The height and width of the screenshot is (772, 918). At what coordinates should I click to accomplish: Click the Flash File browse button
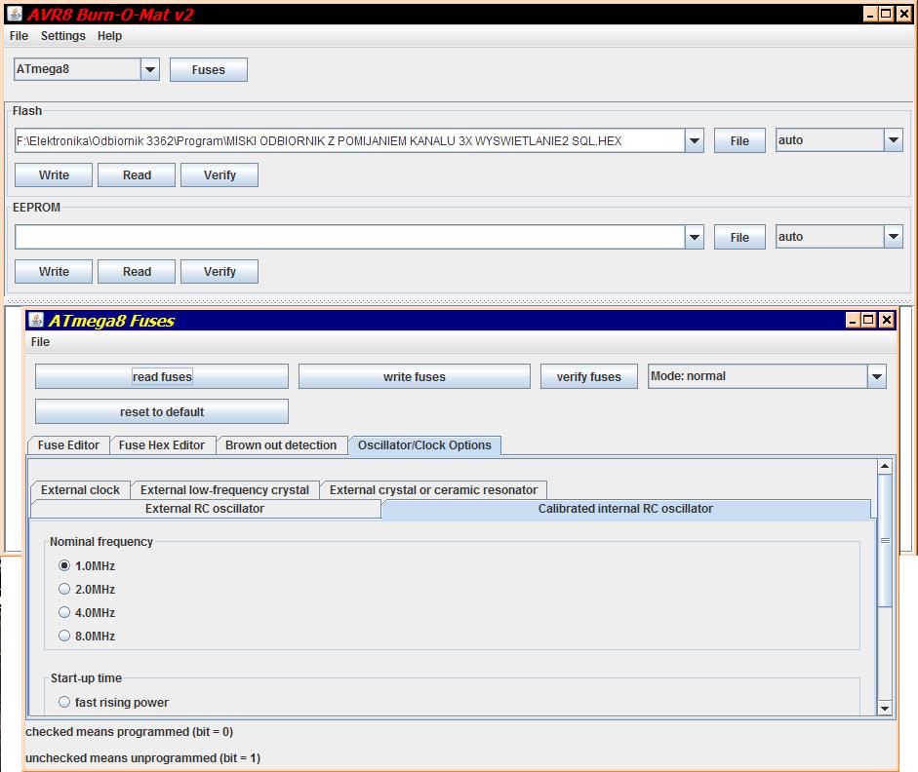[739, 141]
